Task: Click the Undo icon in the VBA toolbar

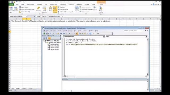Action: (x=64, y=34)
